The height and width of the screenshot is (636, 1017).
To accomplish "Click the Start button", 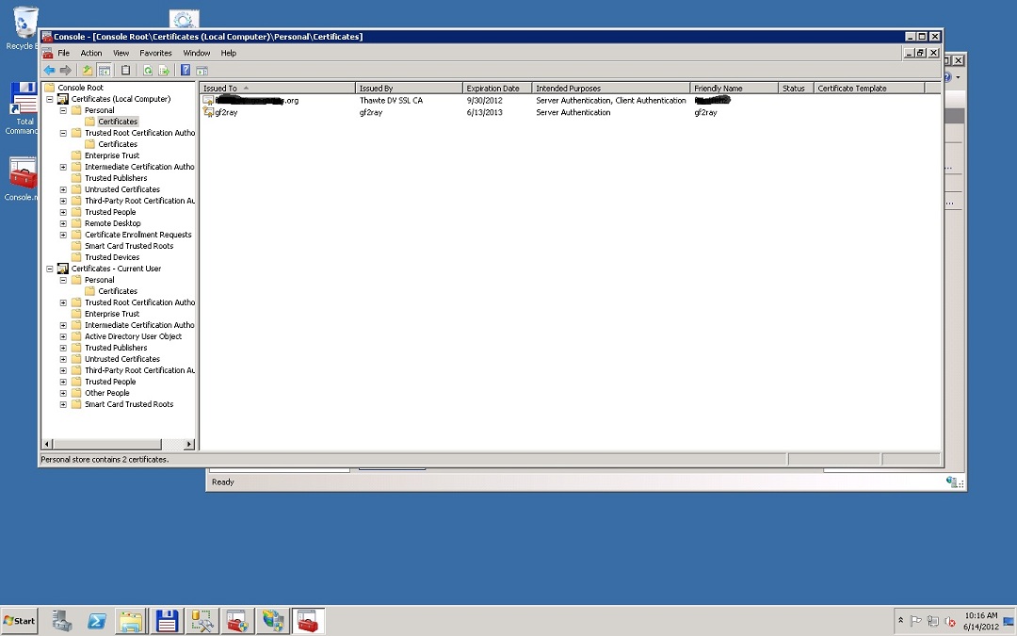I will click(x=20, y=621).
